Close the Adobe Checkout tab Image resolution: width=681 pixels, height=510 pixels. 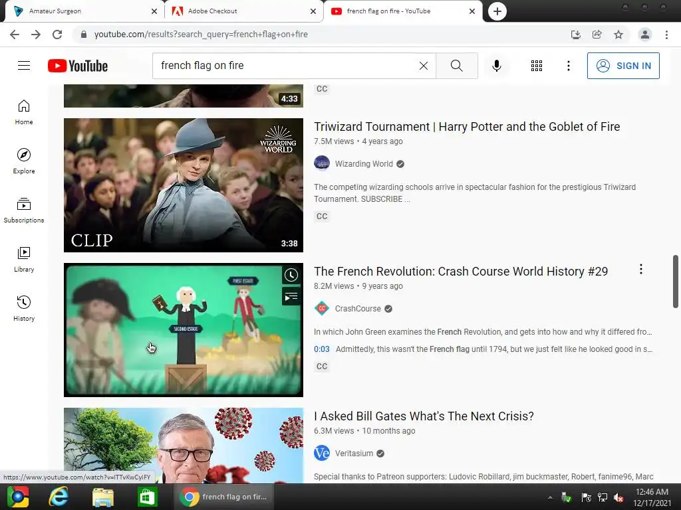tap(313, 11)
